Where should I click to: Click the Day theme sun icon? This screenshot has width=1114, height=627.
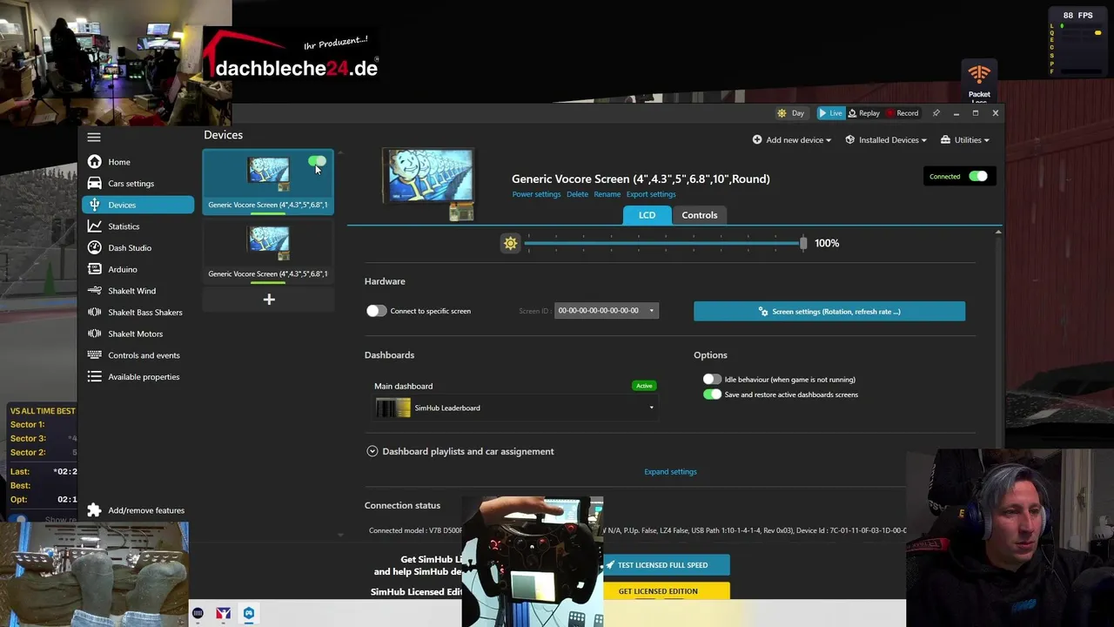point(782,113)
